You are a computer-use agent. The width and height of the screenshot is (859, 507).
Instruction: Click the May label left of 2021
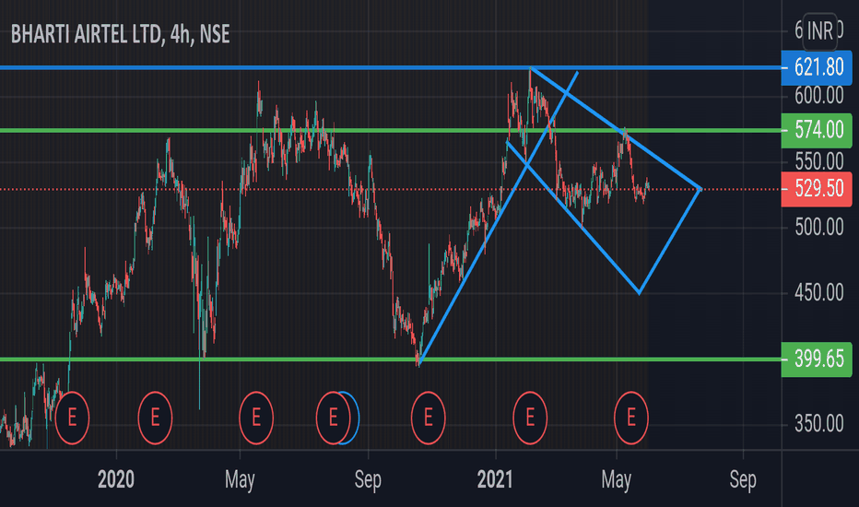point(240,480)
